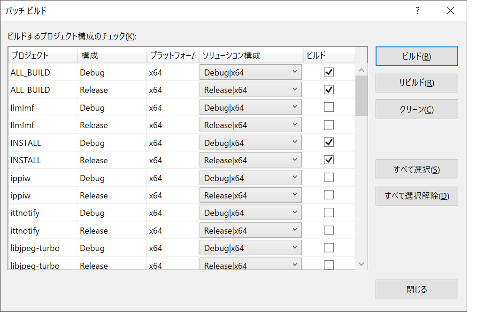477x319 pixels.
Task: Click the scrollbar down arrow
Action: 362,264
